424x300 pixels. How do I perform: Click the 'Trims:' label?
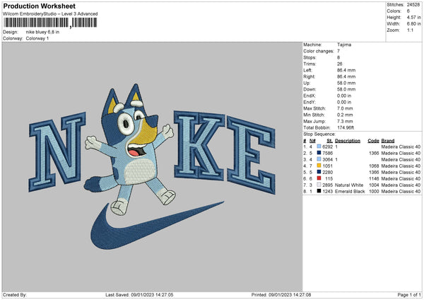(x=310, y=64)
